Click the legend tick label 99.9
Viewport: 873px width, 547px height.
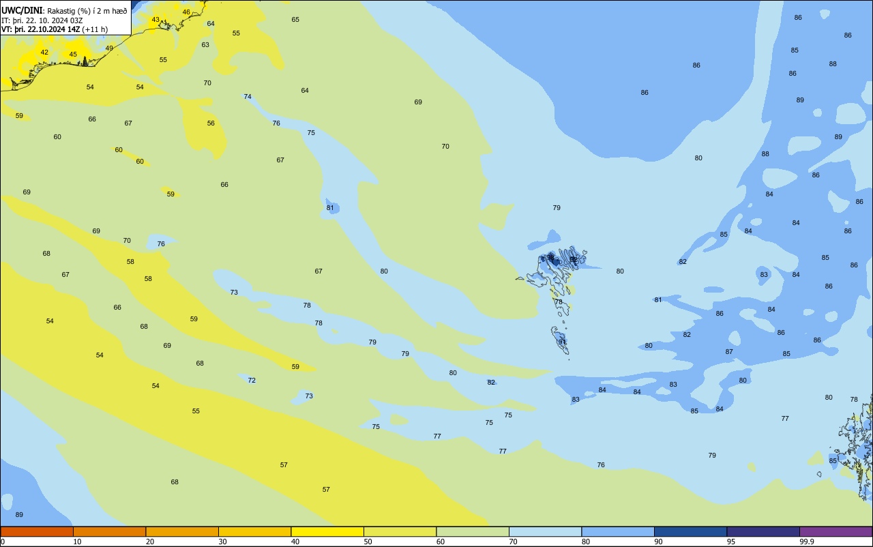tap(808, 542)
